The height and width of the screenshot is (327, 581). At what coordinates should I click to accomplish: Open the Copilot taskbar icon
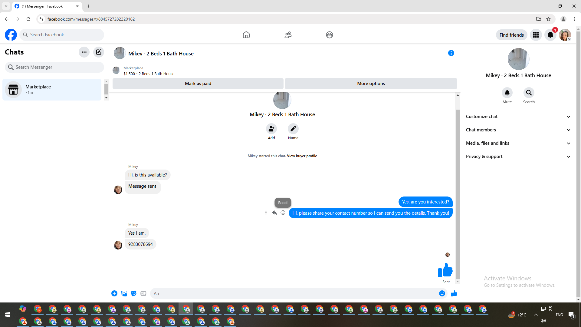[x=23, y=309]
